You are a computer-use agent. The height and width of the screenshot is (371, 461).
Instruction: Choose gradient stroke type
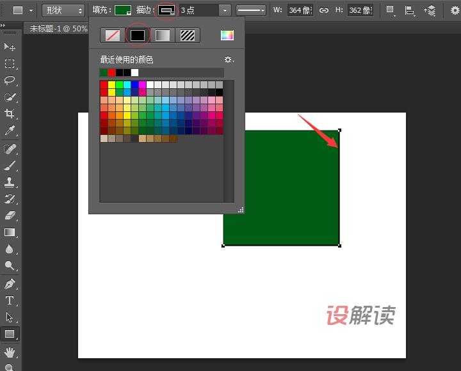click(163, 35)
